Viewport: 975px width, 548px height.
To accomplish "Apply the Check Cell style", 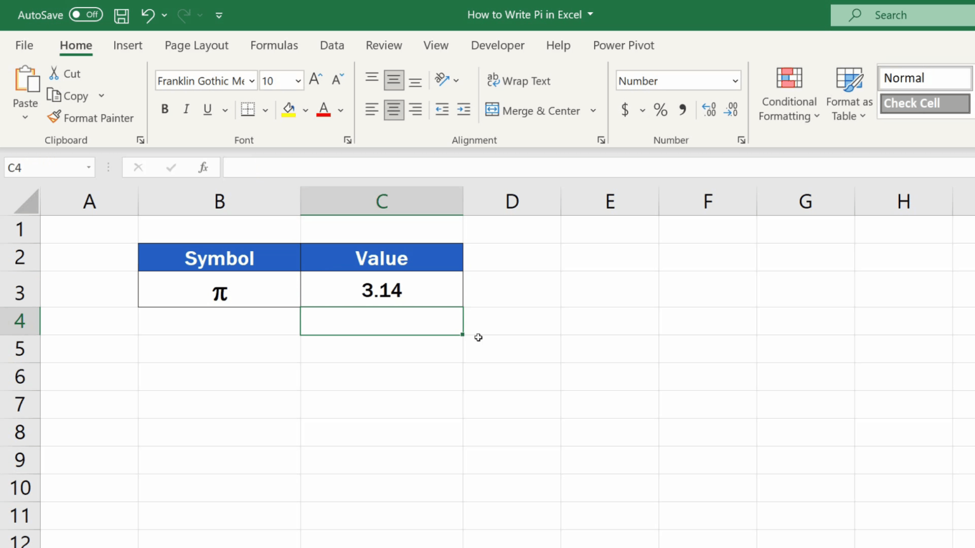I will tap(924, 103).
